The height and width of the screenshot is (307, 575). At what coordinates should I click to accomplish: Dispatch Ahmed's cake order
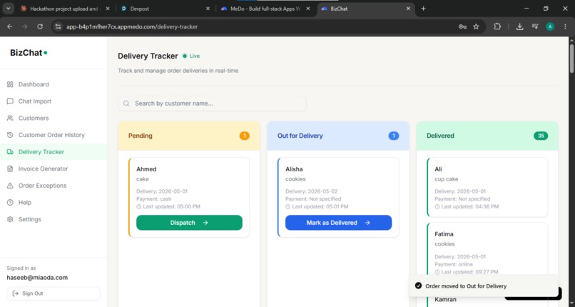(x=189, y=223)
